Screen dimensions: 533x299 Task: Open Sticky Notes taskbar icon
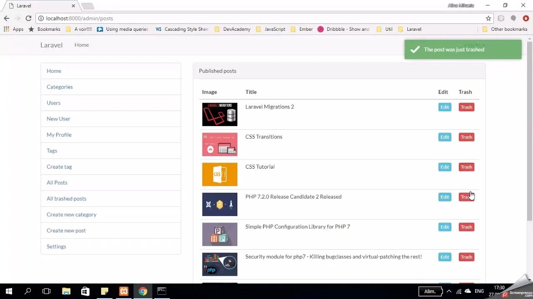pyautogui.click(x=105, y=291)
